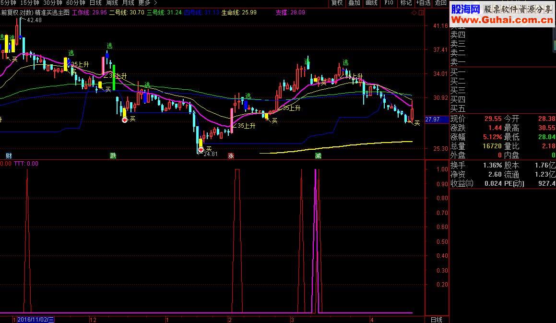This screenshot has height=323, width=556.
Task: Select the 日线 daily chart tab at top
Action: 95,3
